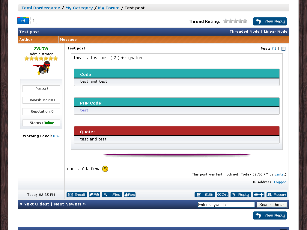Image resolution: width=307 pixels, height=230 pixels.
Task: Delete post using Del button
Action: tap(223, 195)
